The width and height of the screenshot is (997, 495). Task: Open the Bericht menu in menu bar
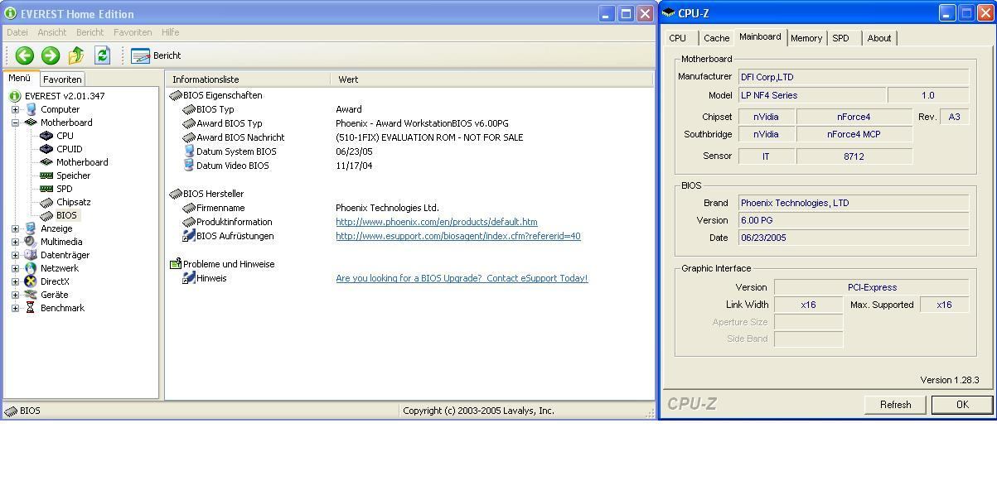(x=90, y=32)
